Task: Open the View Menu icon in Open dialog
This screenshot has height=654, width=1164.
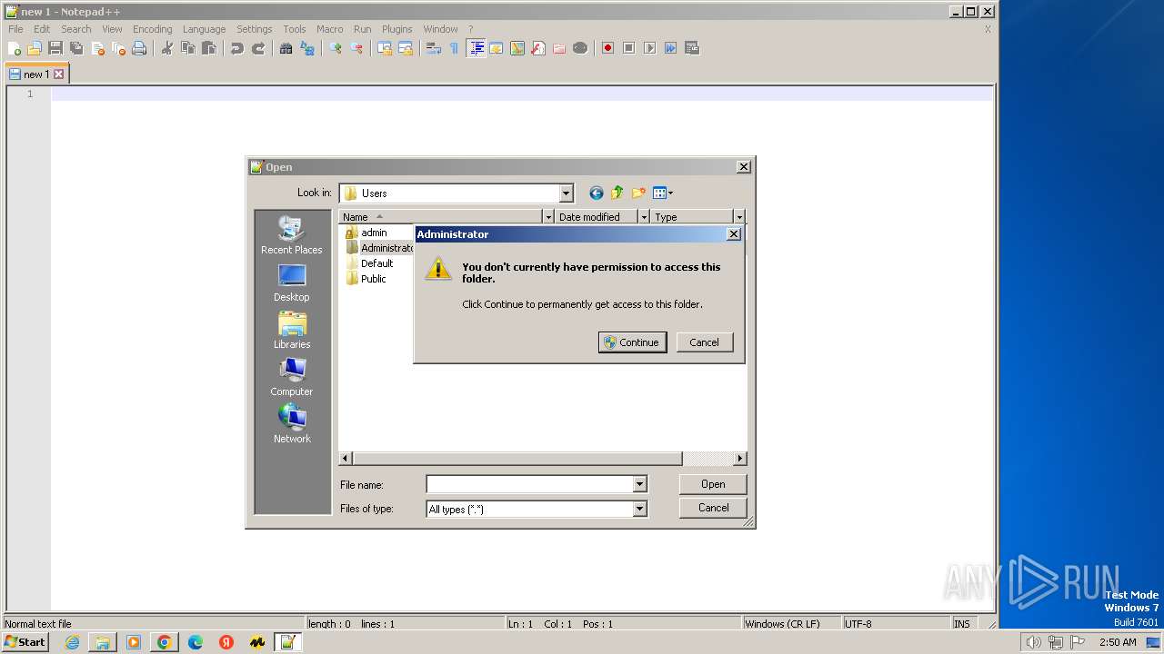Action: pyautogui.click(x=662, y=193)
